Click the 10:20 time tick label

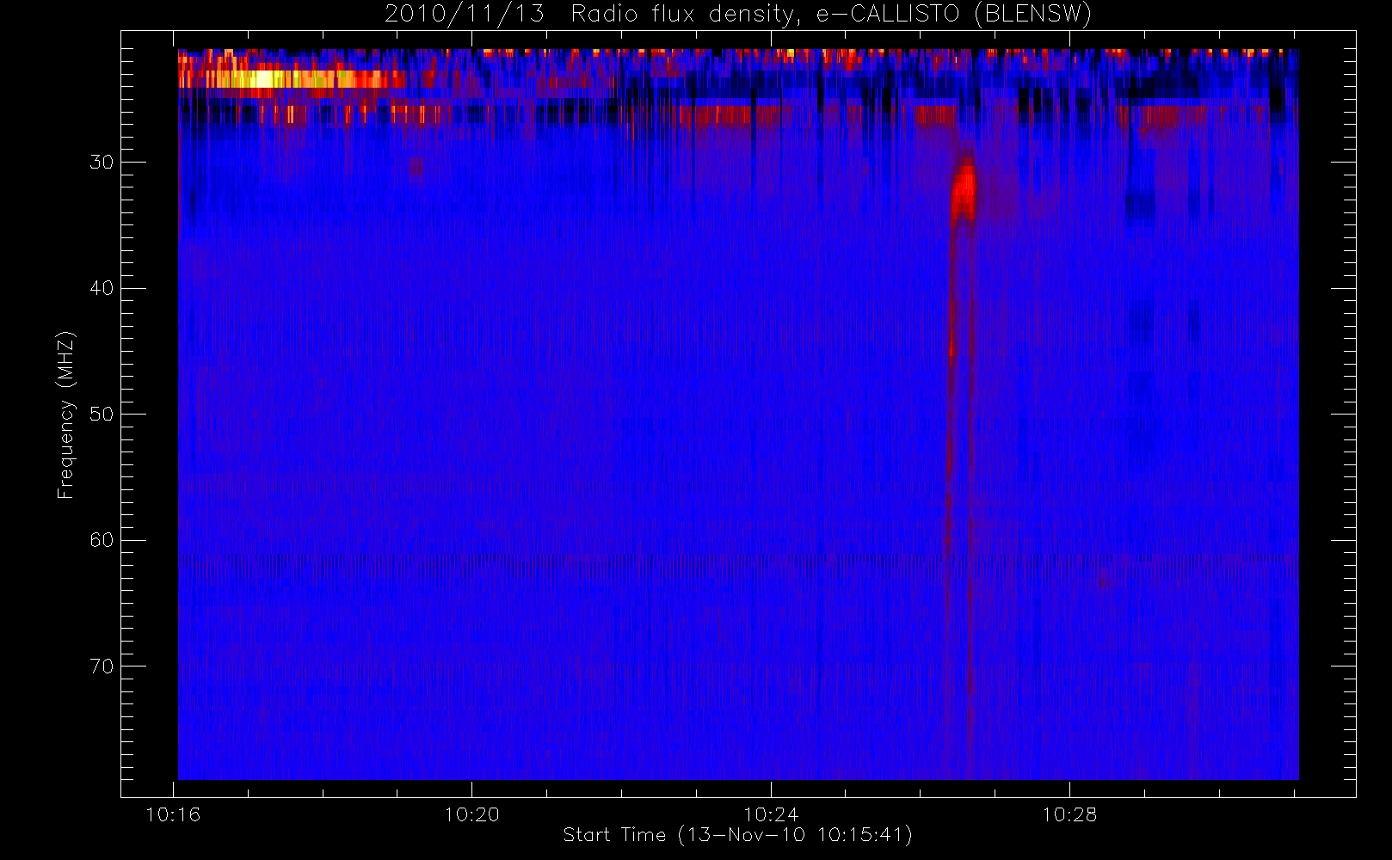pyautogui.click(x=471, y=814)
